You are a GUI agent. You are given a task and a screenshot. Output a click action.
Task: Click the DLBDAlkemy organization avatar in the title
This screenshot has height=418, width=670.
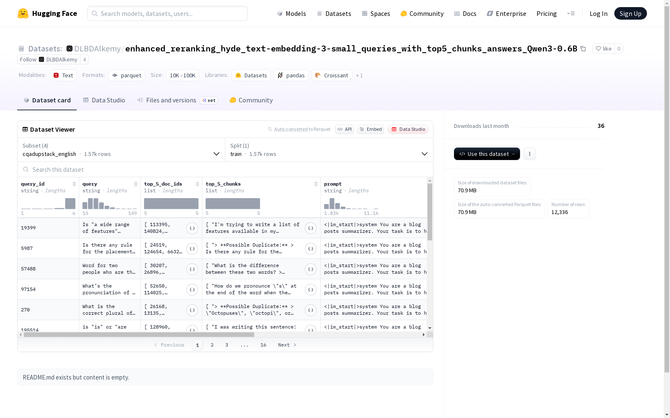pos(70,48)
